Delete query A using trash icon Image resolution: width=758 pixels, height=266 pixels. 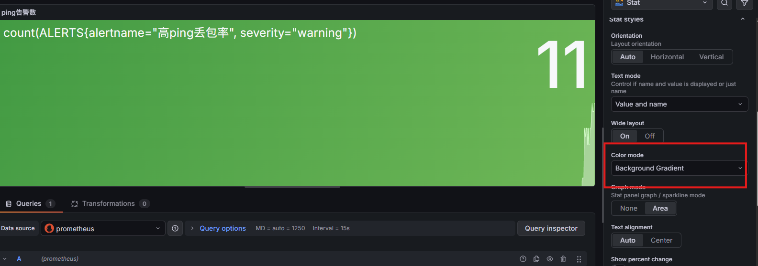[x=563, y=259]
